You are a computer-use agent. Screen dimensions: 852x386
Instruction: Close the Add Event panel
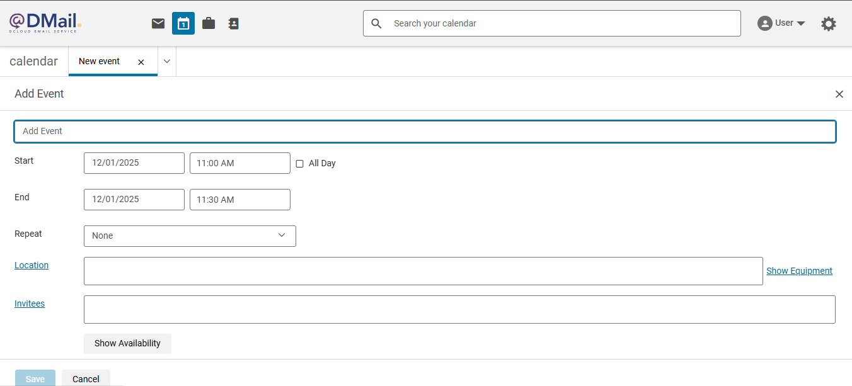pos(839,94)
